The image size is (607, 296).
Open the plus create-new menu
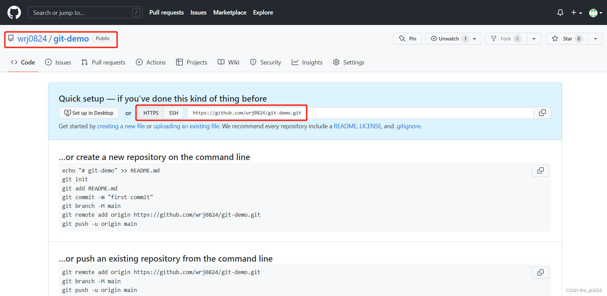coord(577,12)
